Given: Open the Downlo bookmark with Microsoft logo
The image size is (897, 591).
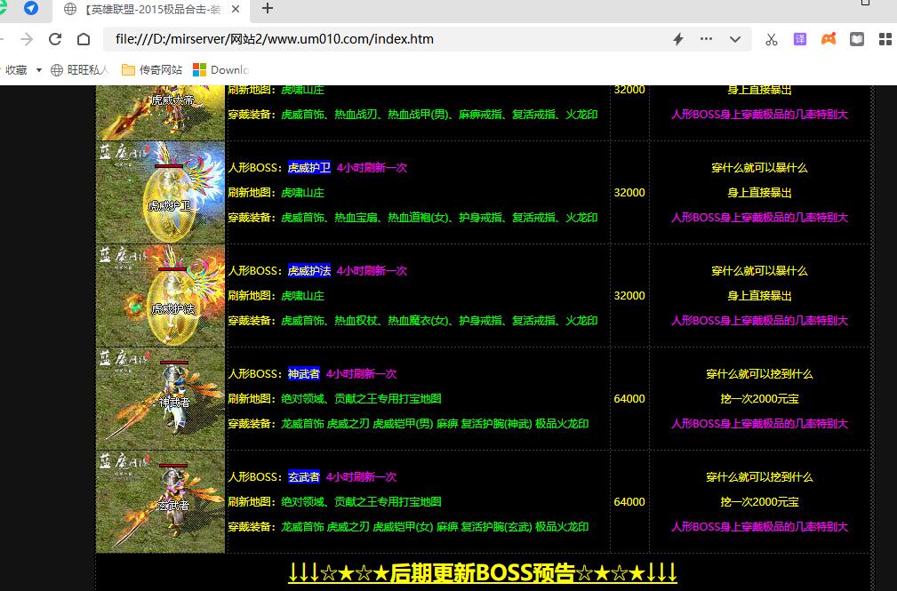Looking at the screenshot, I should tap(220, 70).
